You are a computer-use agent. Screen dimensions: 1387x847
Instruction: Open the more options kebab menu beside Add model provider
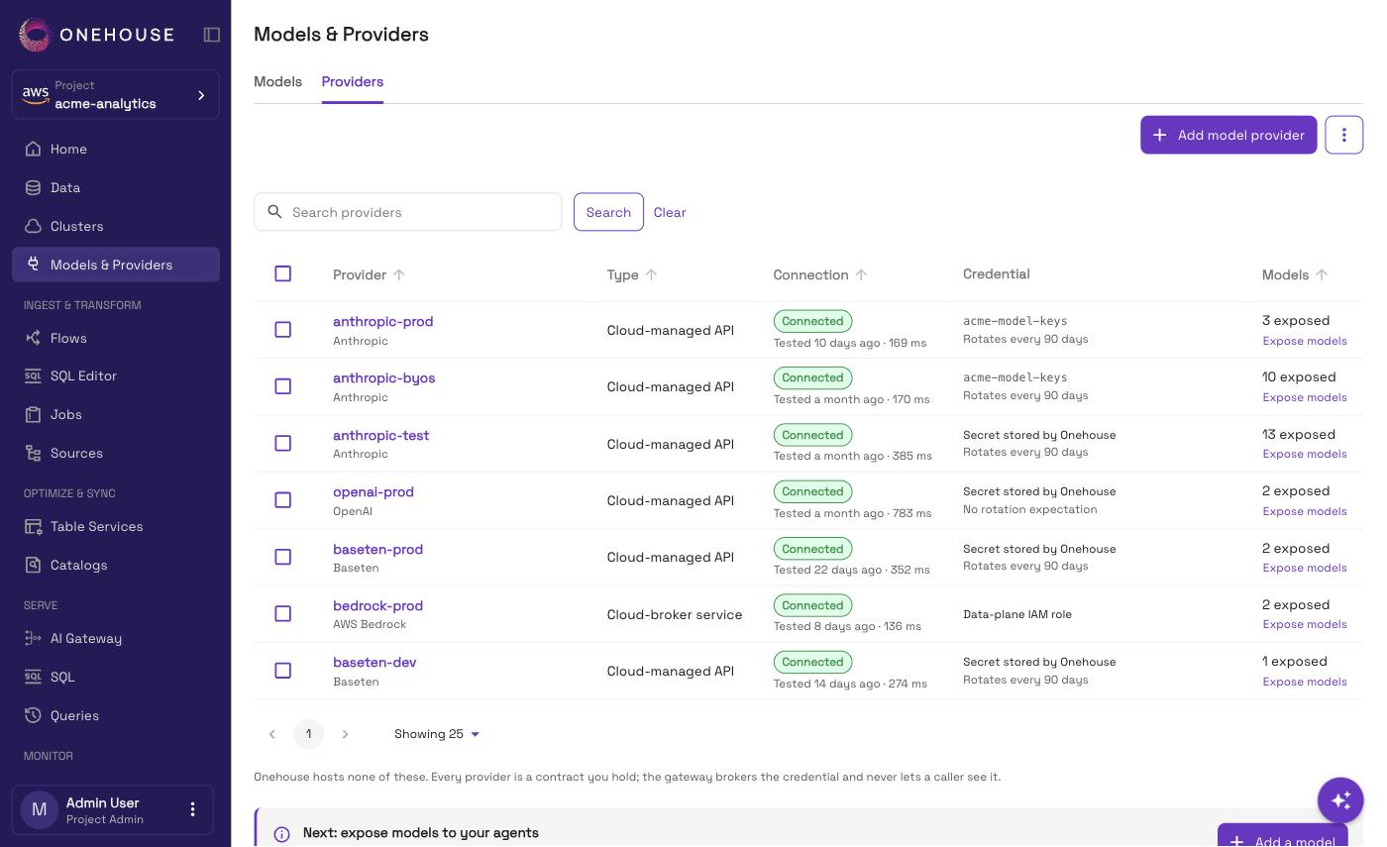pos(1344,135)
